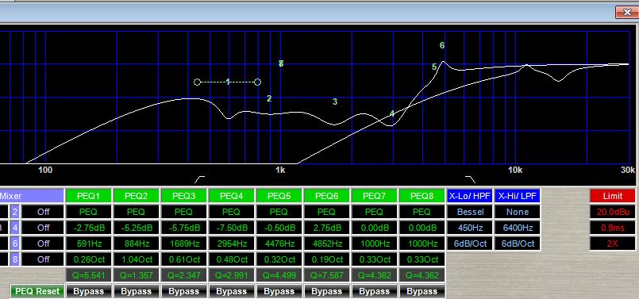Image resolution: width=639 pixels, height=299 pixels.
Task: Click the Q=5.541 value field
Action: (x=88, y=275)
